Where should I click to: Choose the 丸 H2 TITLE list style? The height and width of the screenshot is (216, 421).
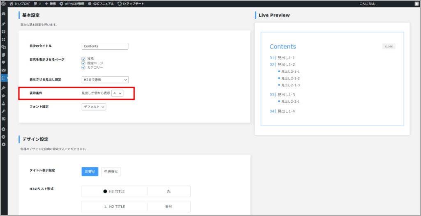tap(136, 191)
